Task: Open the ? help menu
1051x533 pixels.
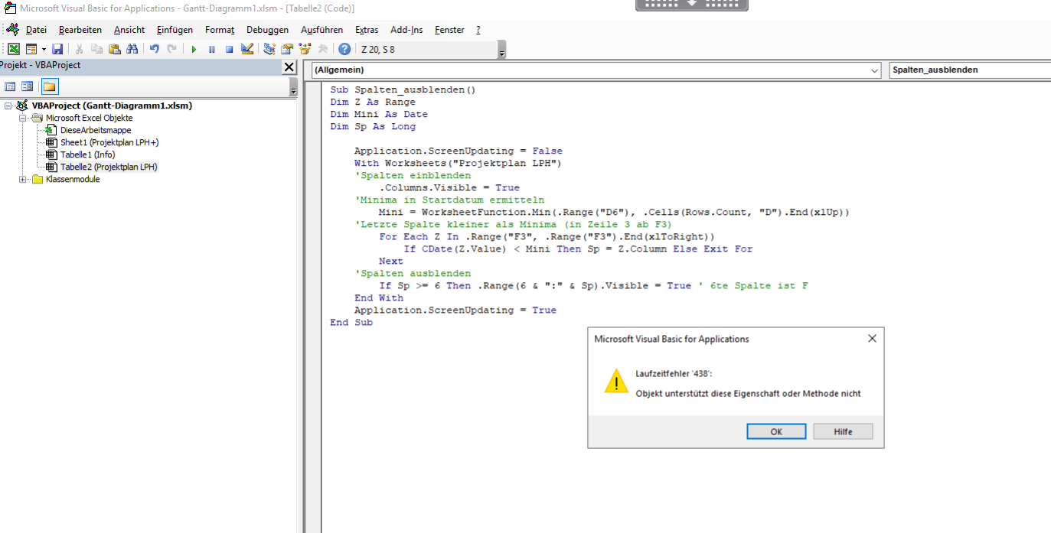Action: [x=478, y=30]
